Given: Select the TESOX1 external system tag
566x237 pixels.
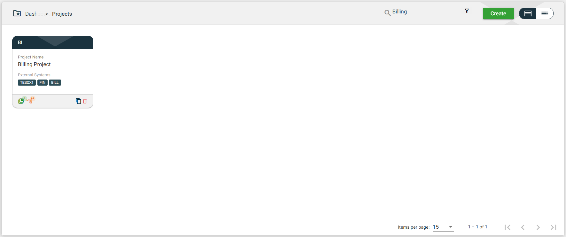Looking at the screenshot, I should [27, 83].
